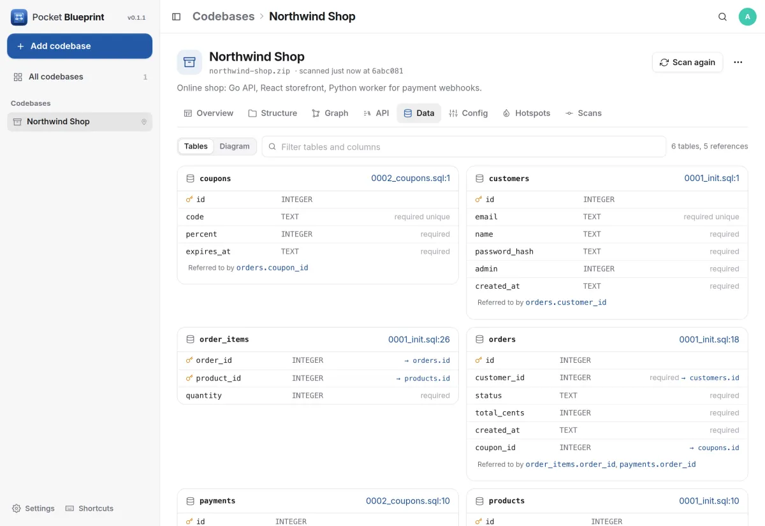This screenshot has width=765, height=526.
Task: Open the Hotspots tab
Action: 527,113
